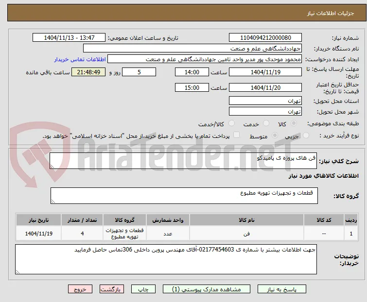Click the واحد شمارش column header
The width and height of the screenshot is (367, 302).
(x=168, y=220)
